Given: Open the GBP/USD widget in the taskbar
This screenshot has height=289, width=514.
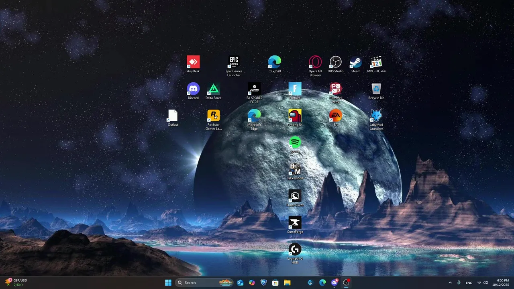Looking at the screenshot, I should point(16,283).
